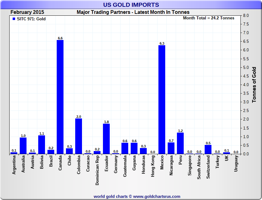The image size is (262, 200).
Task: Click the 'US GOLD IMPORTS' title
Action: pyautogui.click(x=131, y=5)
